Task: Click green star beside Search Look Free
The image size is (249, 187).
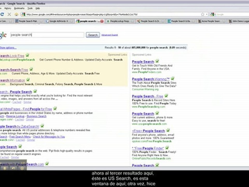Action: pos(27,55)
